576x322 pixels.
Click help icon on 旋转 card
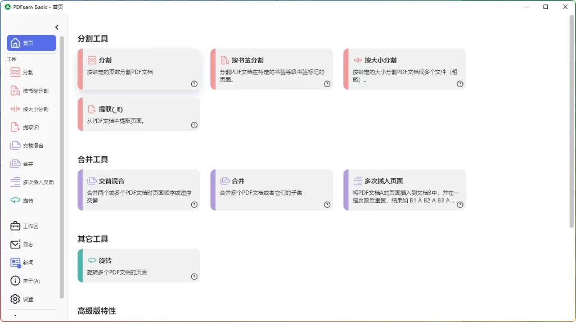(194, 276)
